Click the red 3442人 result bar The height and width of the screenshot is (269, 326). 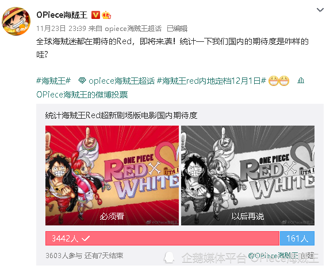coord(162,238)
